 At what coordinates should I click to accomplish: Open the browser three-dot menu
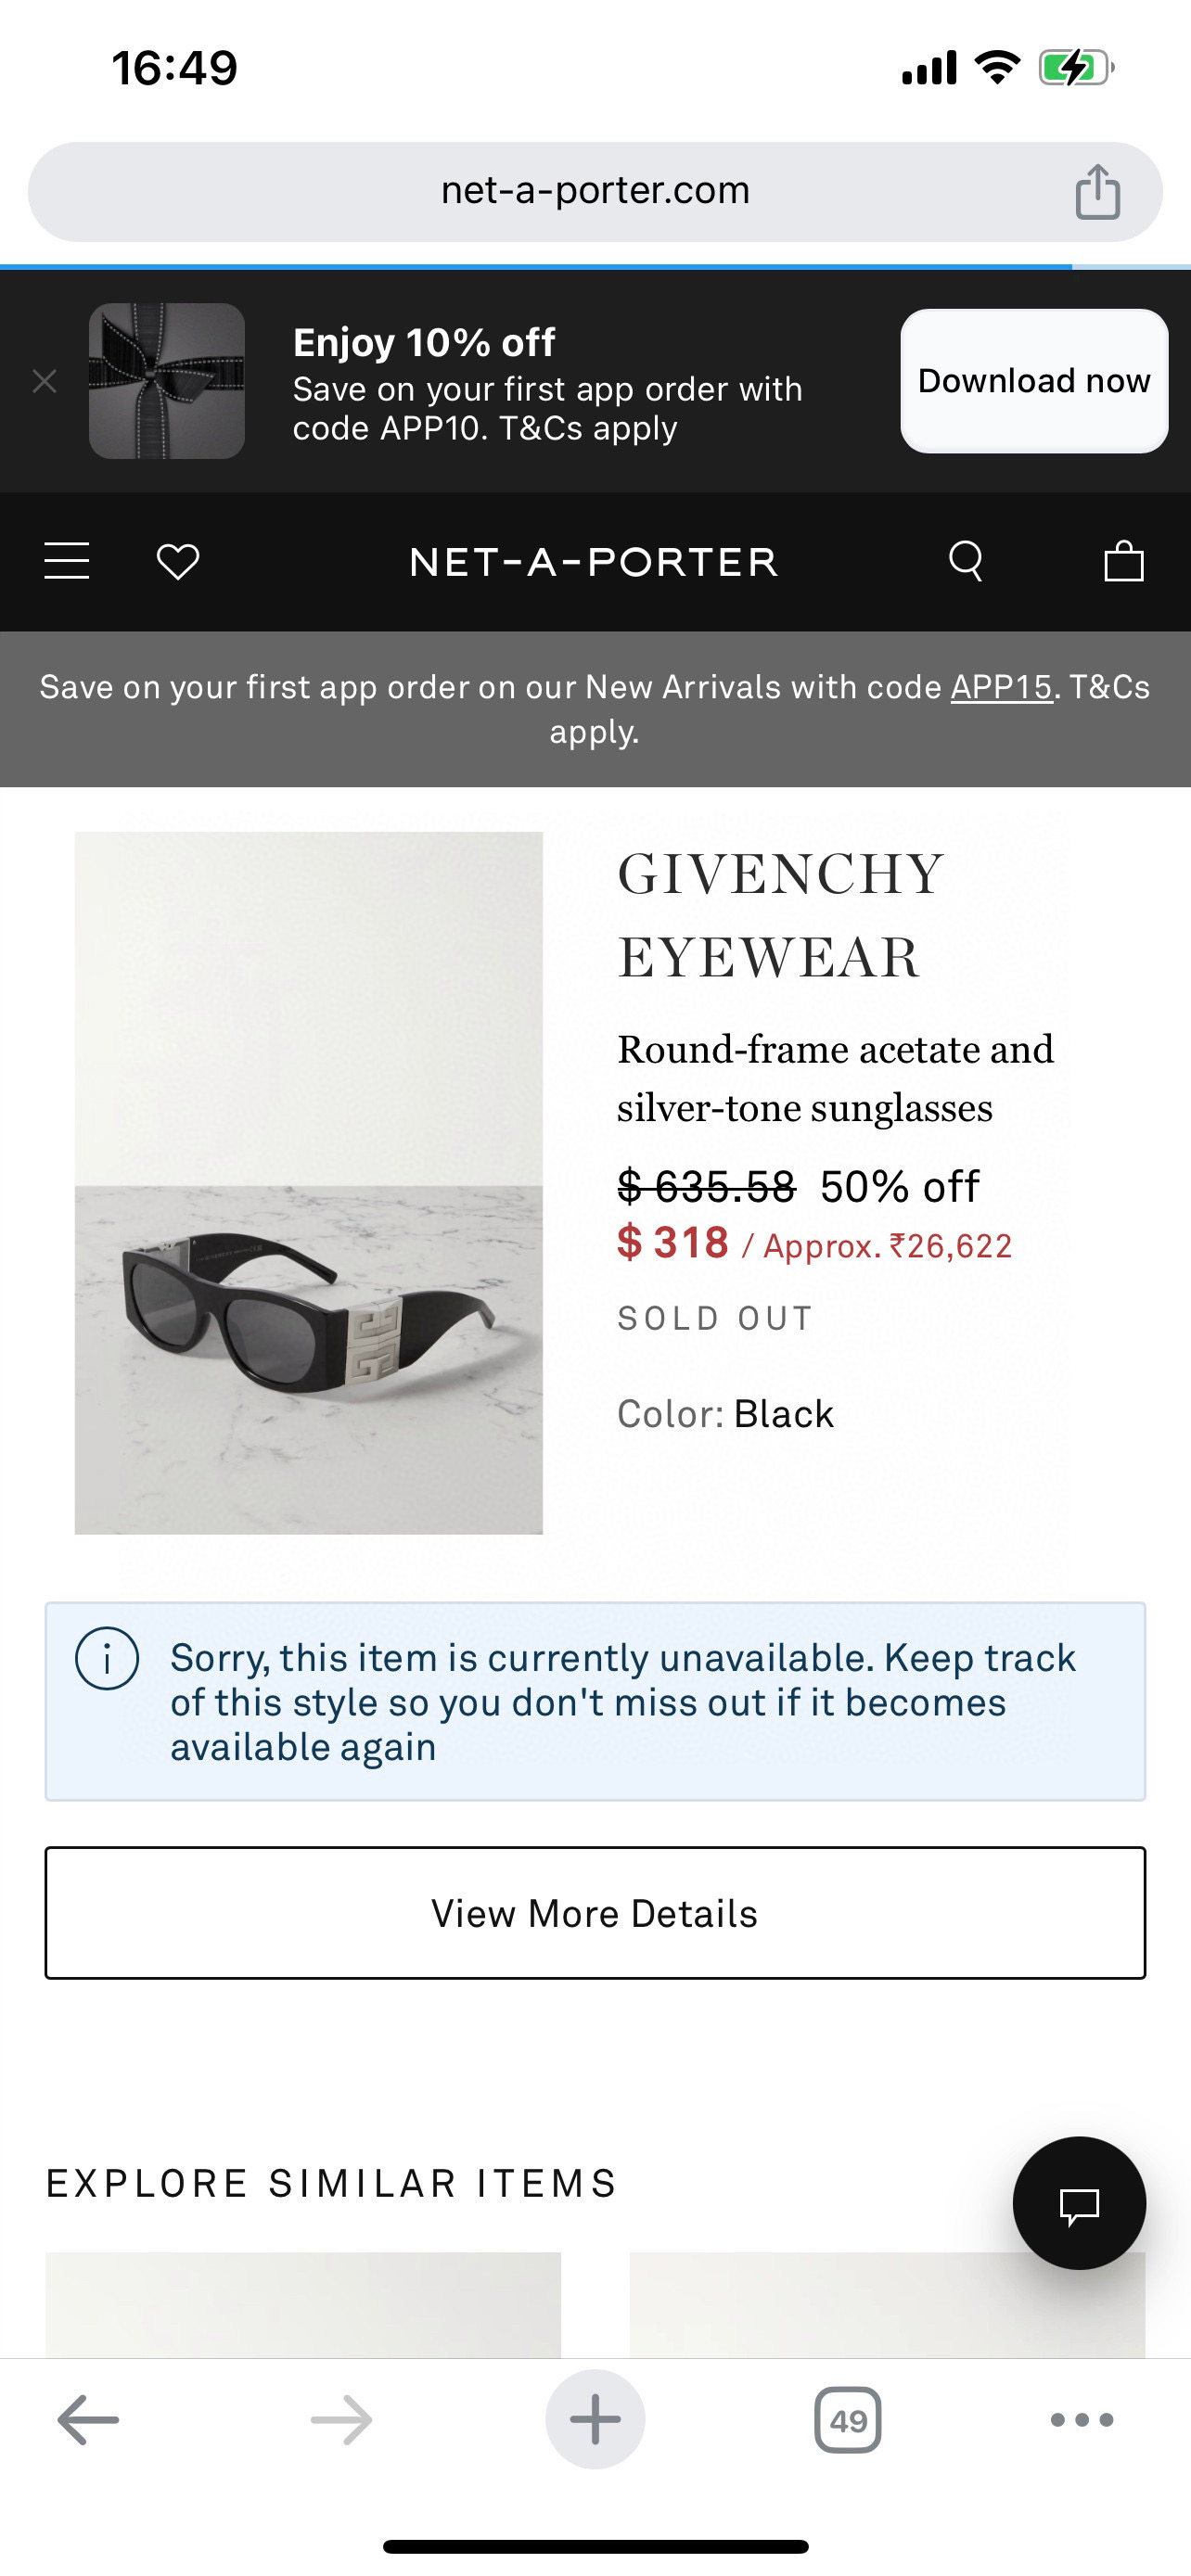pyautogui.click(x=1081, y=2419)
